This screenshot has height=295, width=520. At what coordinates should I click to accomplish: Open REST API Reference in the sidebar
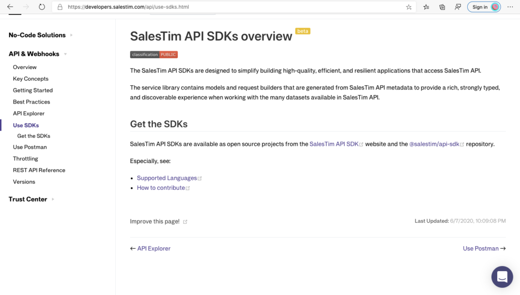(x=39, y=171)
